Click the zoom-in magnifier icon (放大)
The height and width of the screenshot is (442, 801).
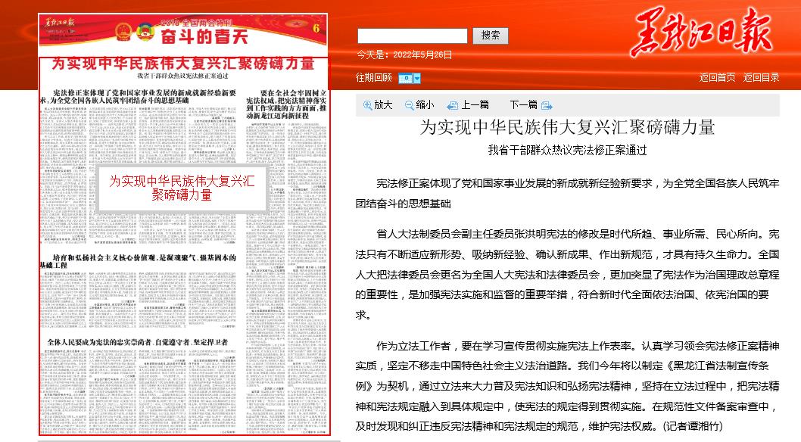tap(368, 105)
